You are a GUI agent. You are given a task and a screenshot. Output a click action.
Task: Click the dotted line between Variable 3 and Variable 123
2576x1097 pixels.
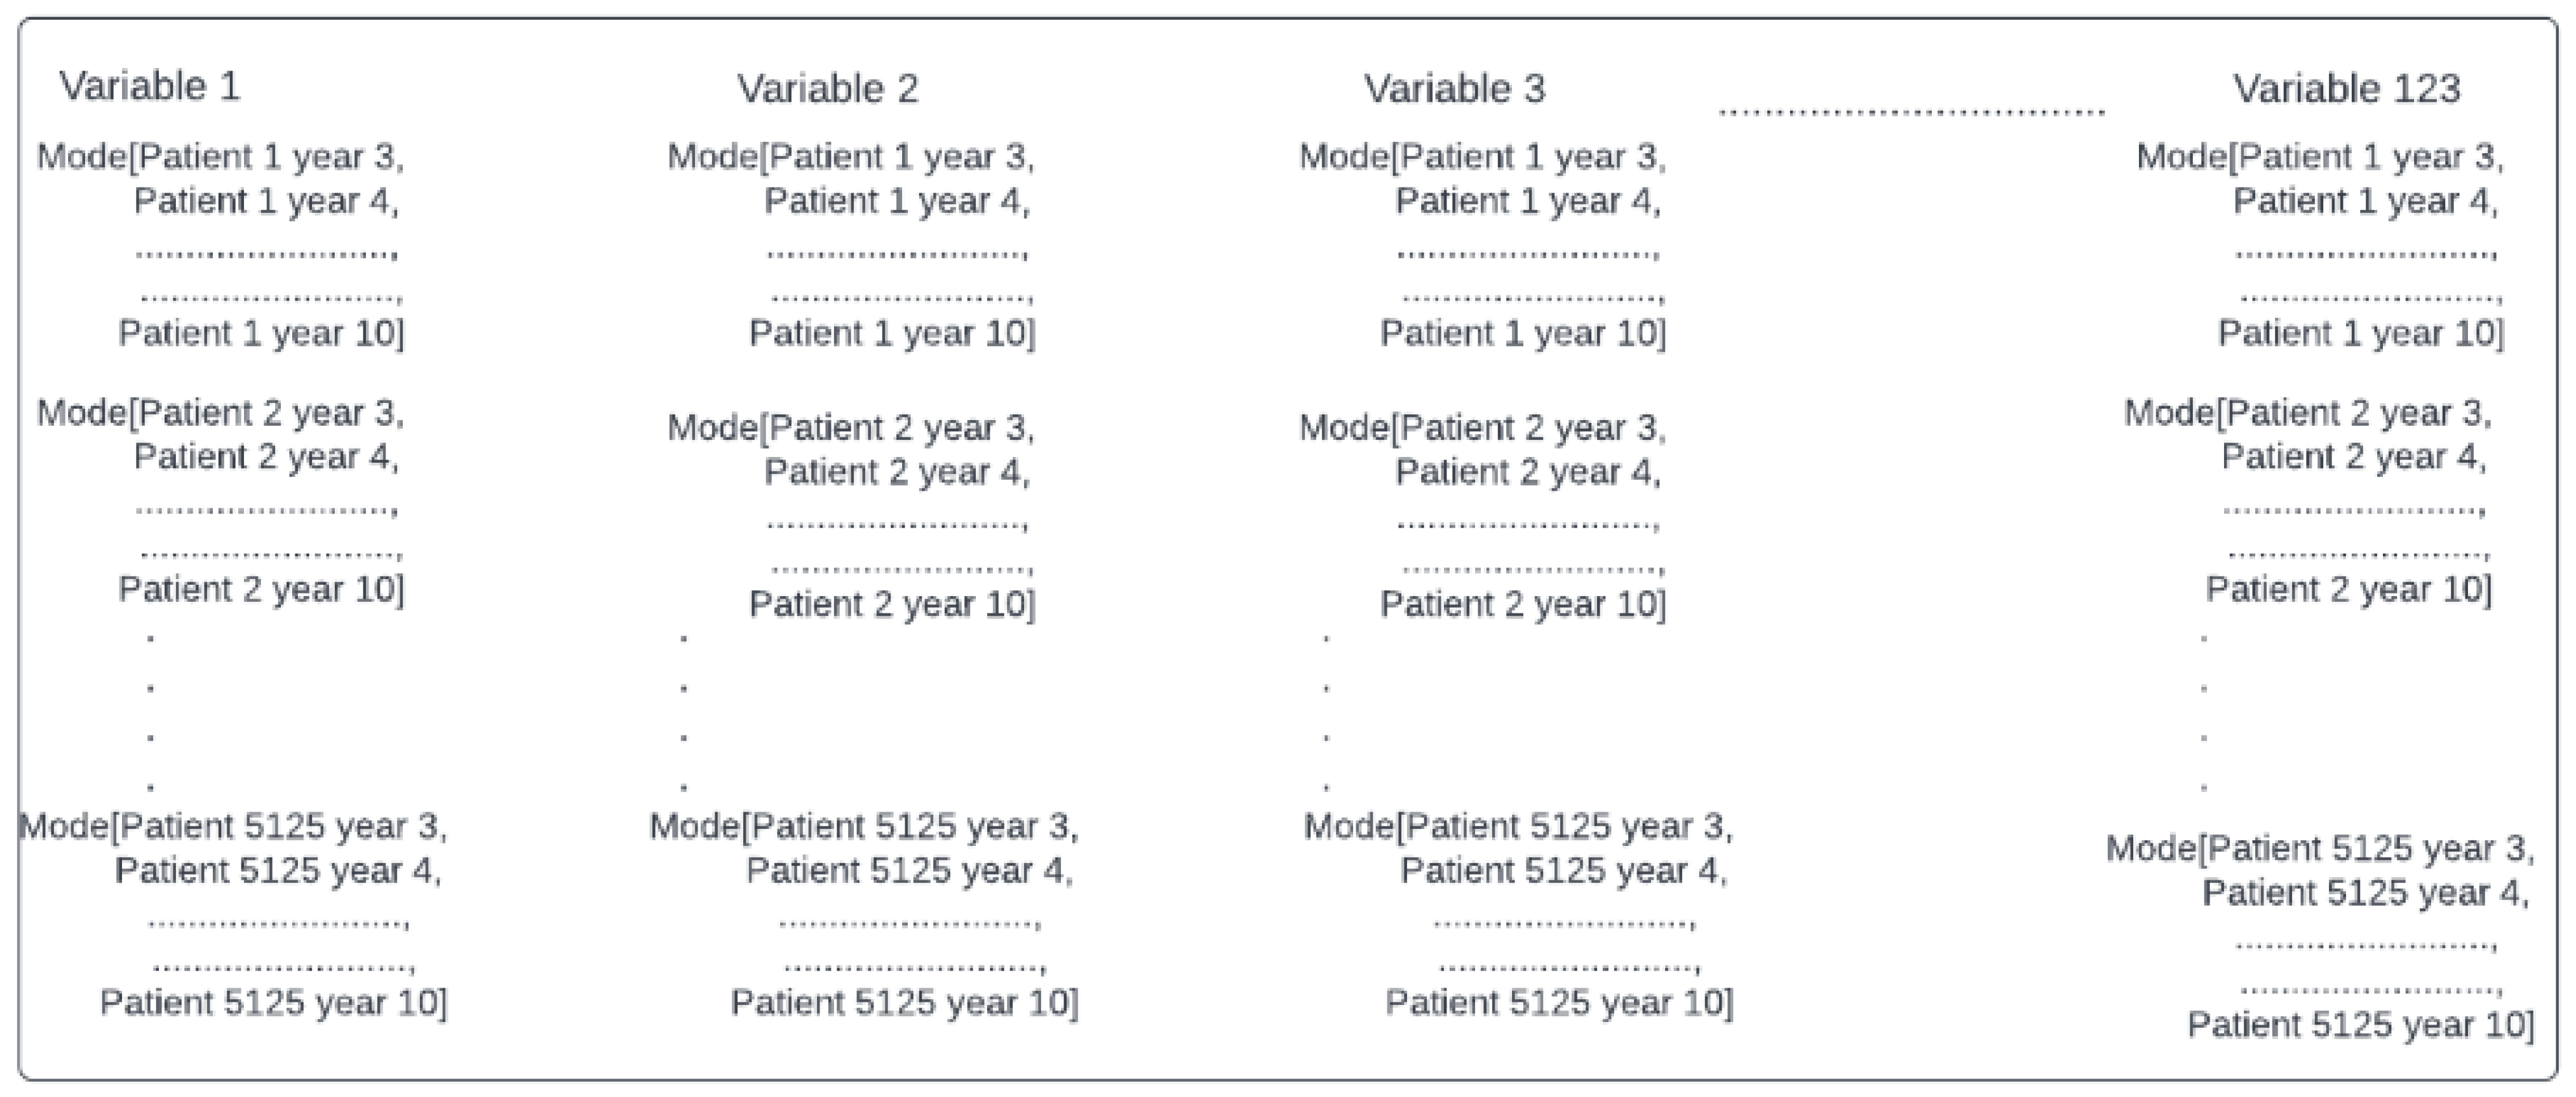[x=1911, y=111]
